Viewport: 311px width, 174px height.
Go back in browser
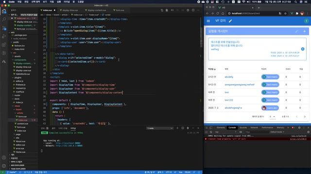207,14
